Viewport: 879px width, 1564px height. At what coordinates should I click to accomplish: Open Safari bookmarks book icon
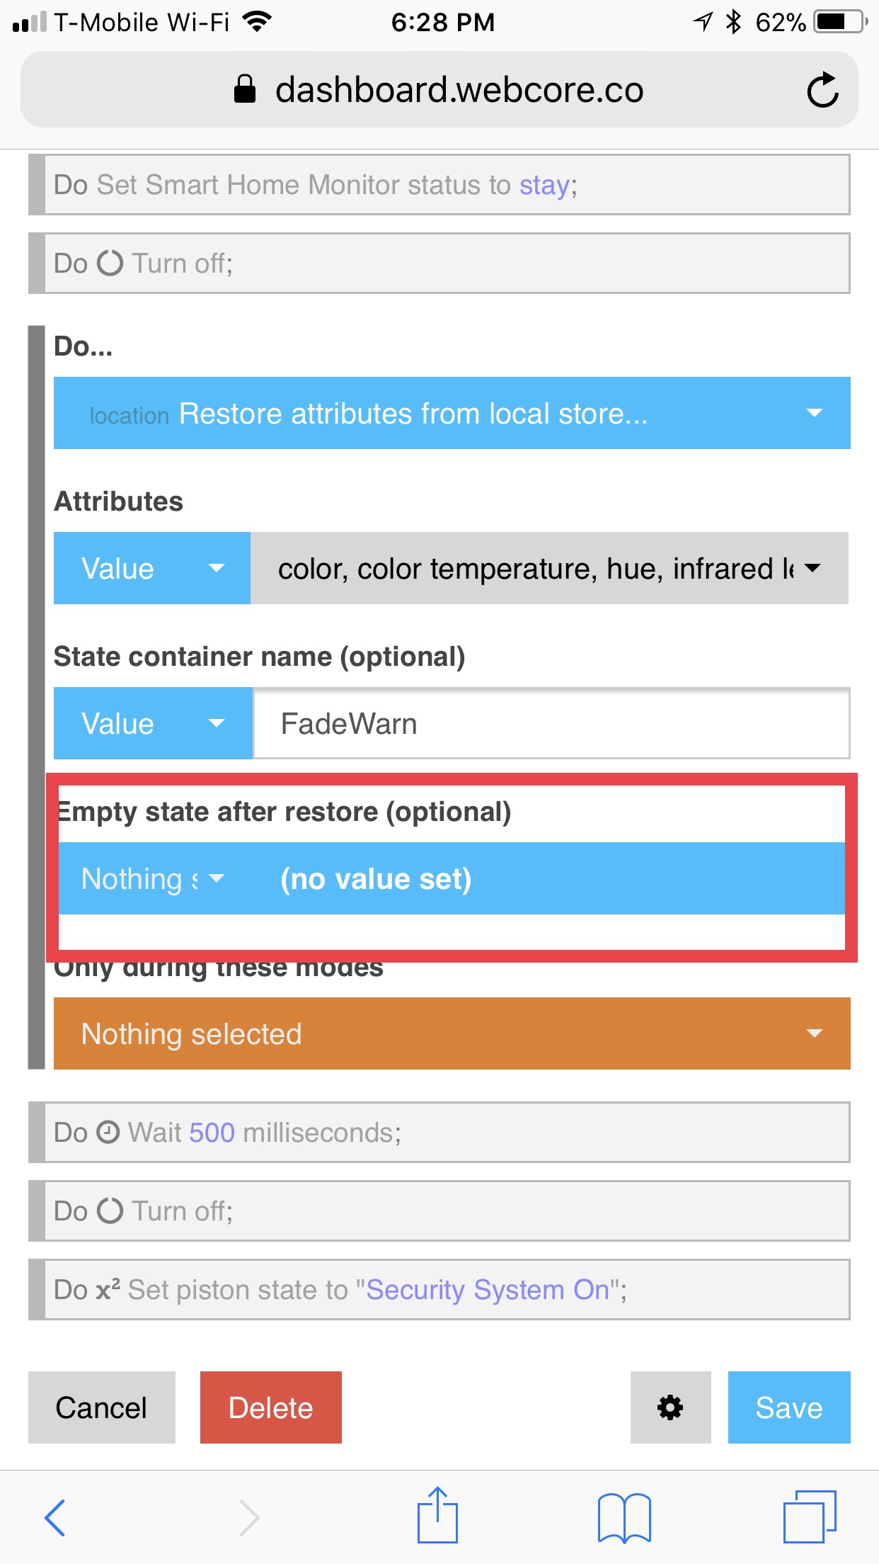click(x=624, y=1517)
